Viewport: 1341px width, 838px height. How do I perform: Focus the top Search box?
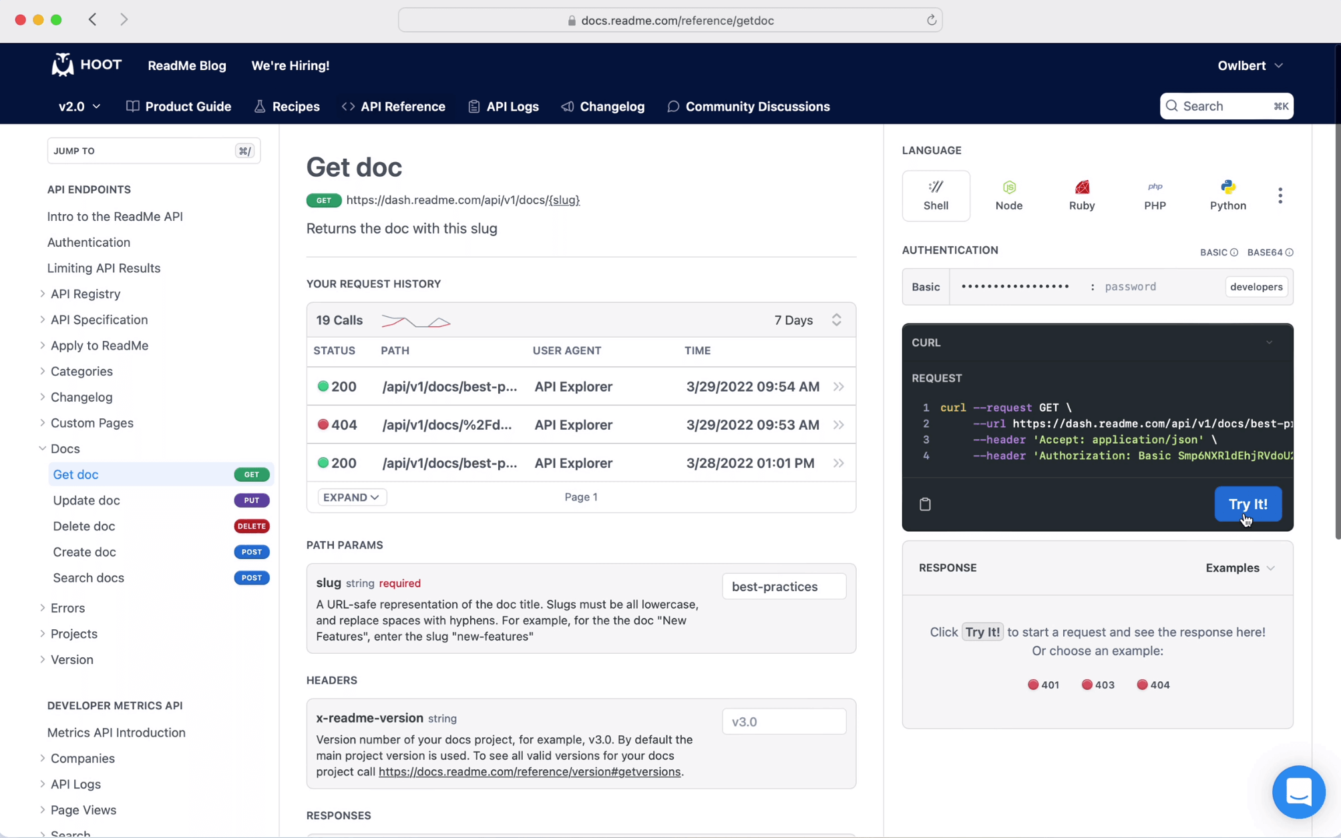coord(1226,106)
